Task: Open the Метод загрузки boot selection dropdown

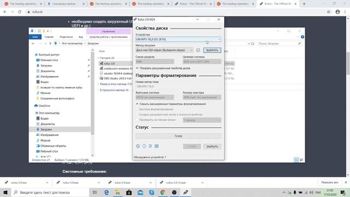Action: click(x=164, y=50)
